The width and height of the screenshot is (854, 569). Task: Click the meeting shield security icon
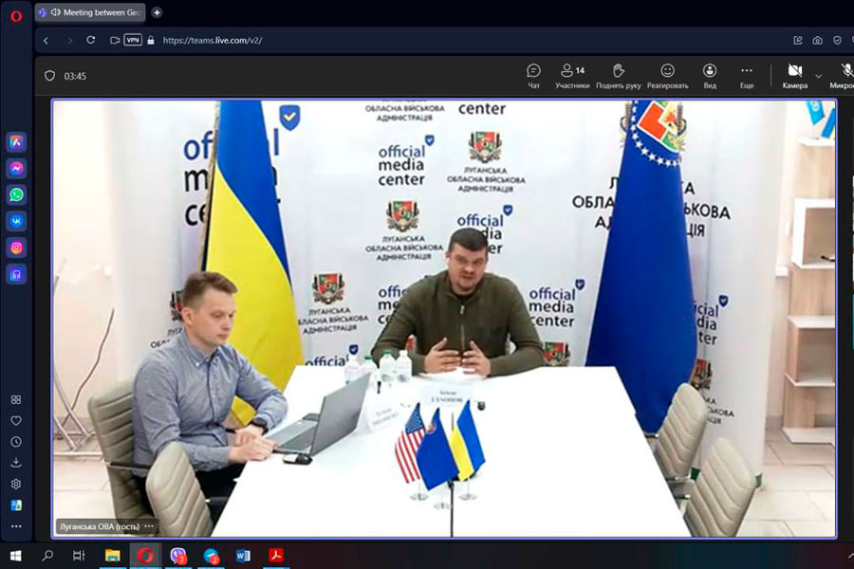49,76
